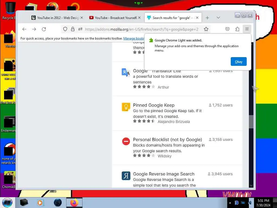Open the Firefox taskbar button
The width and height of the screenshot is (277, 208).
coord(74,203)
